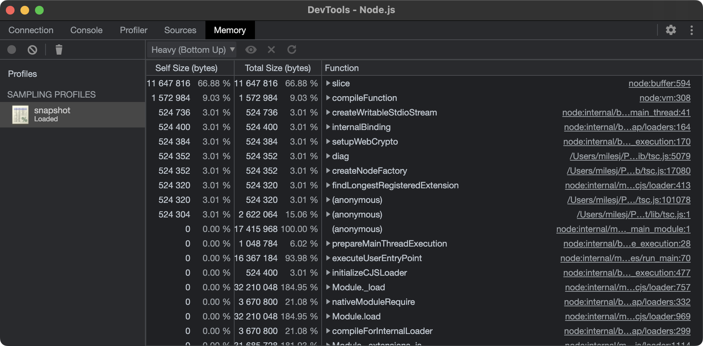Expand the slice function row
Image resolution: width=703 pixels, height=346 pixels.
point(328,83)
